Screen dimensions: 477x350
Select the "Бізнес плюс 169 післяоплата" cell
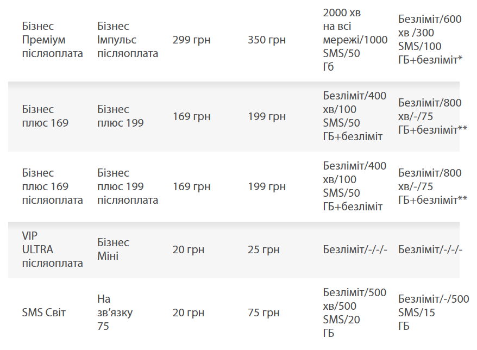[52, 186]
